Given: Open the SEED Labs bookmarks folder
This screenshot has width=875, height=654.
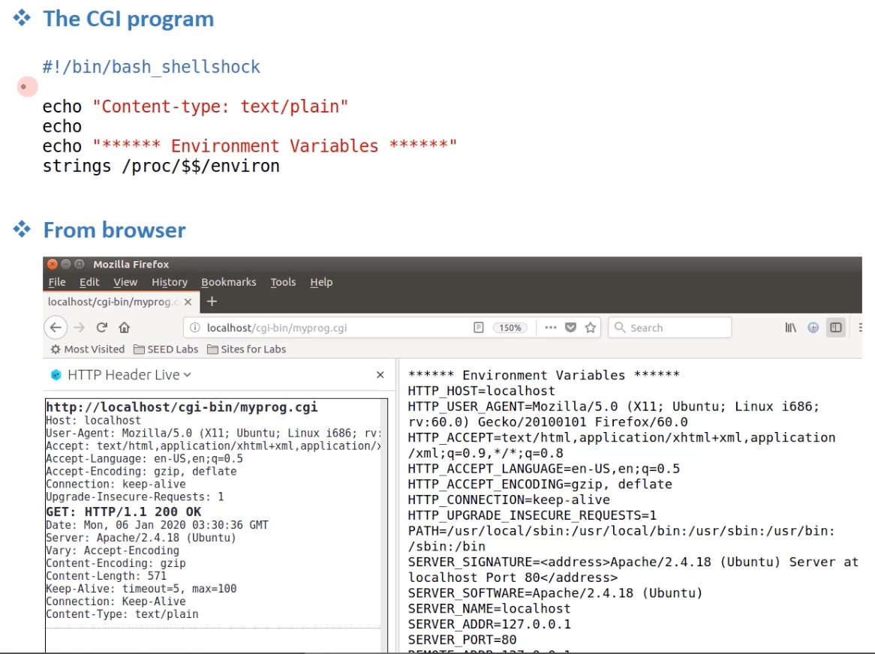Looking at the screenshot, I should [167, 349].
